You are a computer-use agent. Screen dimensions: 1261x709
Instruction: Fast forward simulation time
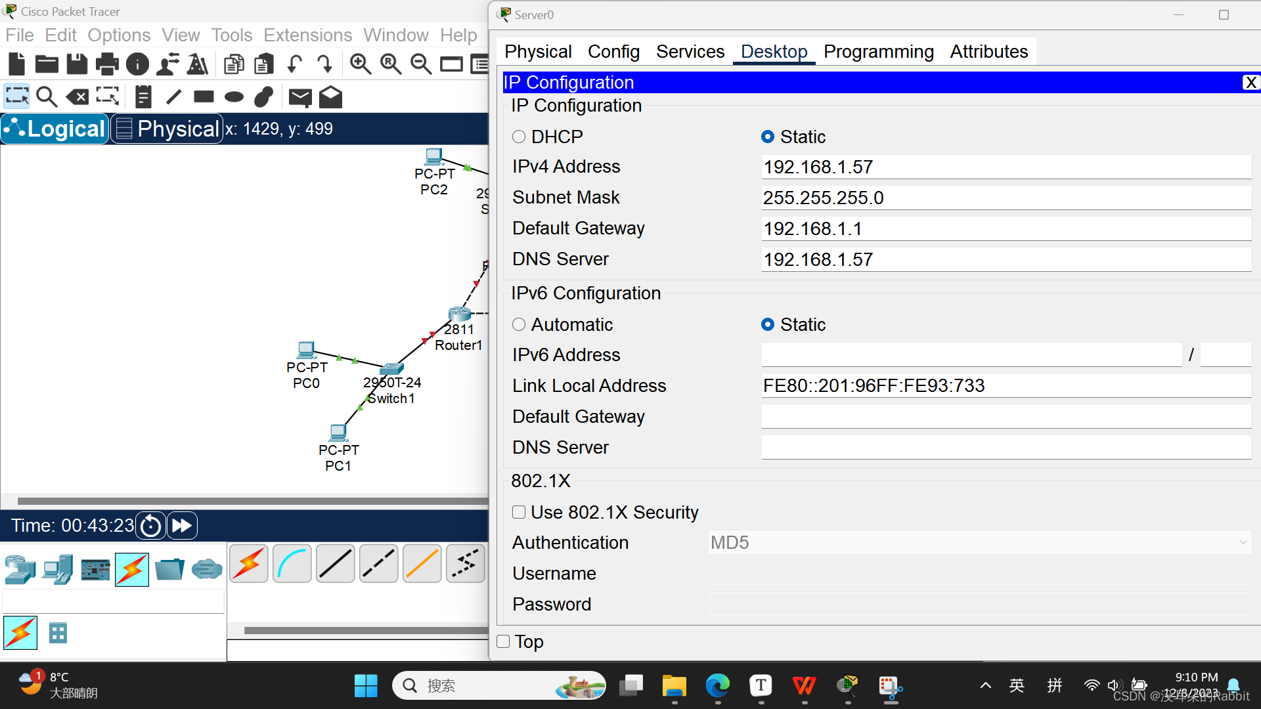coord(182,526)
